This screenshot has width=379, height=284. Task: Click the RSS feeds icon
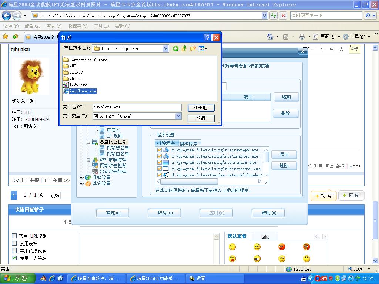(286, 37)
